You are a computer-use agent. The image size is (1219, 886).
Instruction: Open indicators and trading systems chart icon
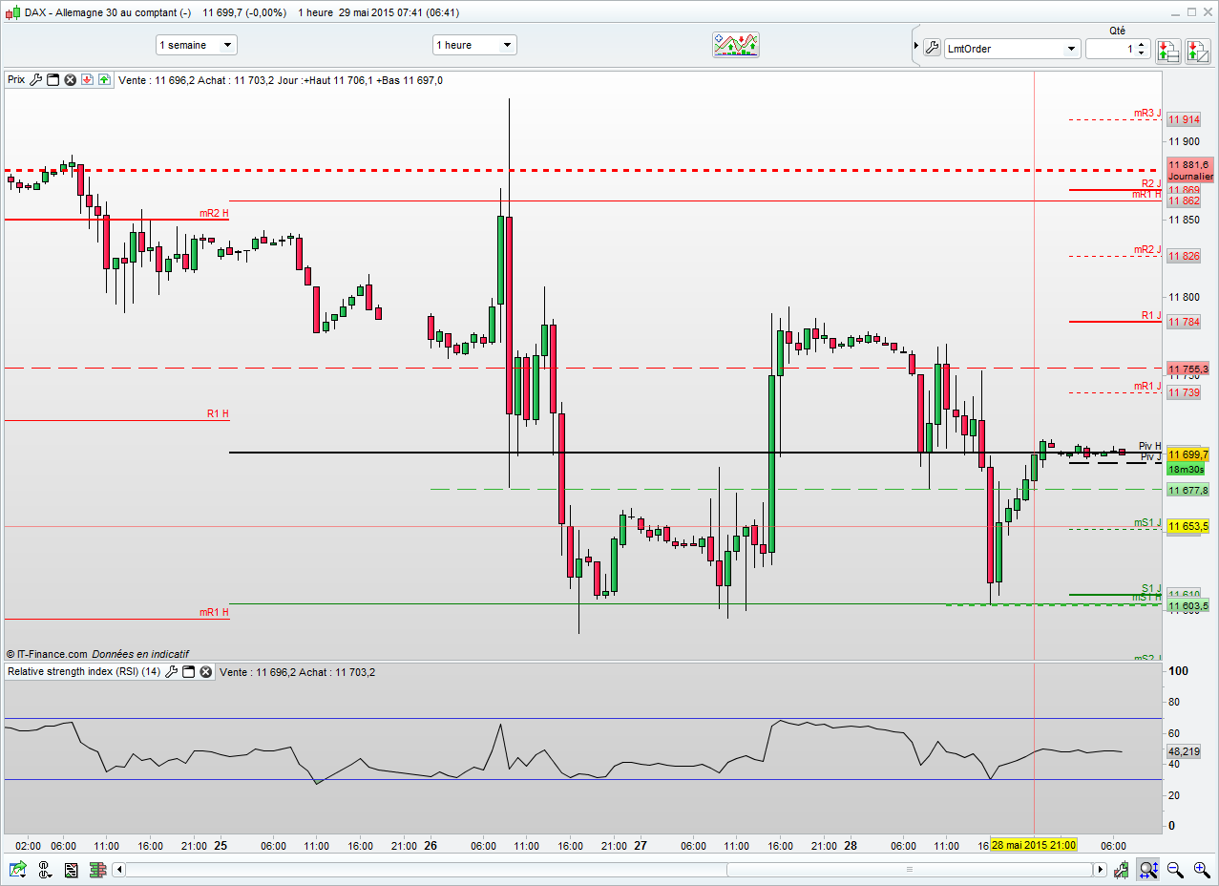tap(736, 45)
